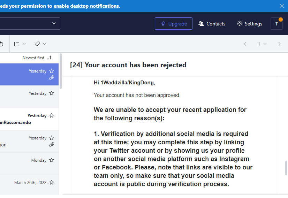Click the paperclip icon on fourth Yesterday message
288x198 pixels.
[x=52, y=145]
